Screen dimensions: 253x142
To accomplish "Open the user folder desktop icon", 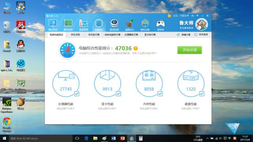I will click(x=7, y=46).
